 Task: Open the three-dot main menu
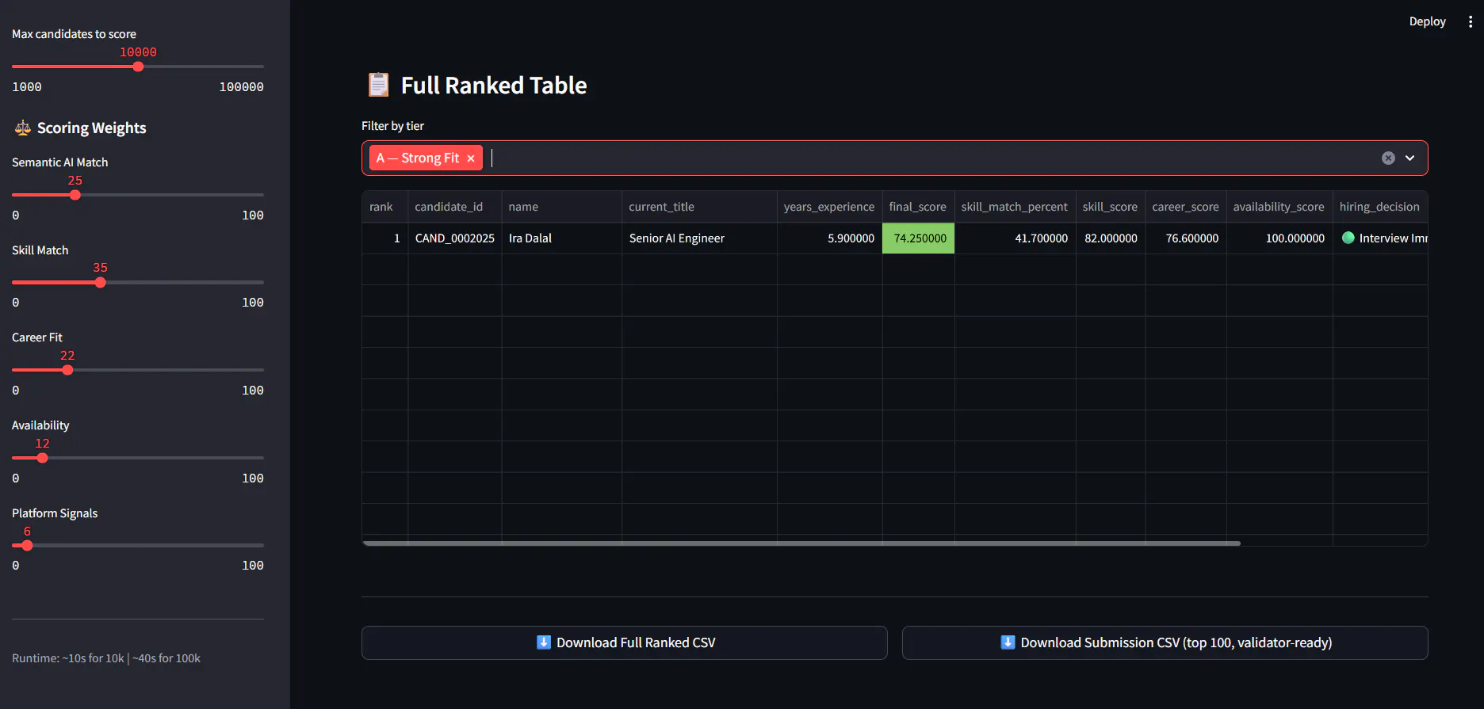1471,21
